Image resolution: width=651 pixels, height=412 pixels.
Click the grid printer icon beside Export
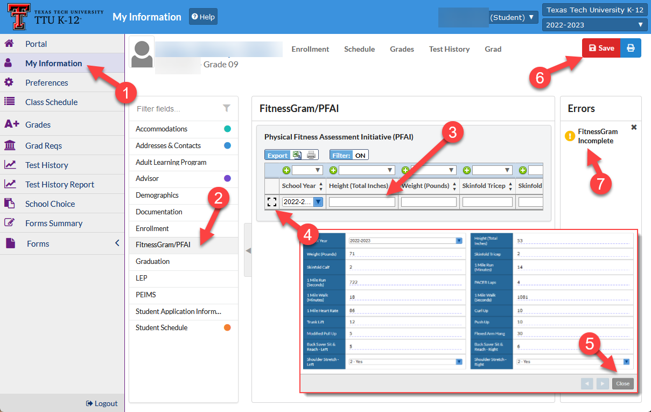pos(311,155)
